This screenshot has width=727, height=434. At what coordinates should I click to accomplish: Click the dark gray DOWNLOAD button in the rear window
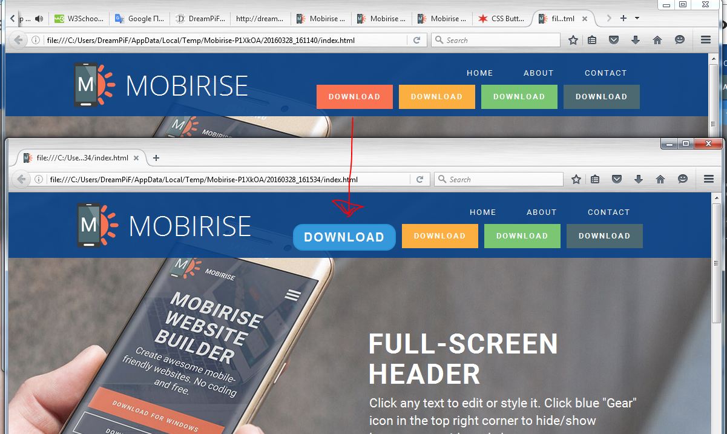pos(602,97)
